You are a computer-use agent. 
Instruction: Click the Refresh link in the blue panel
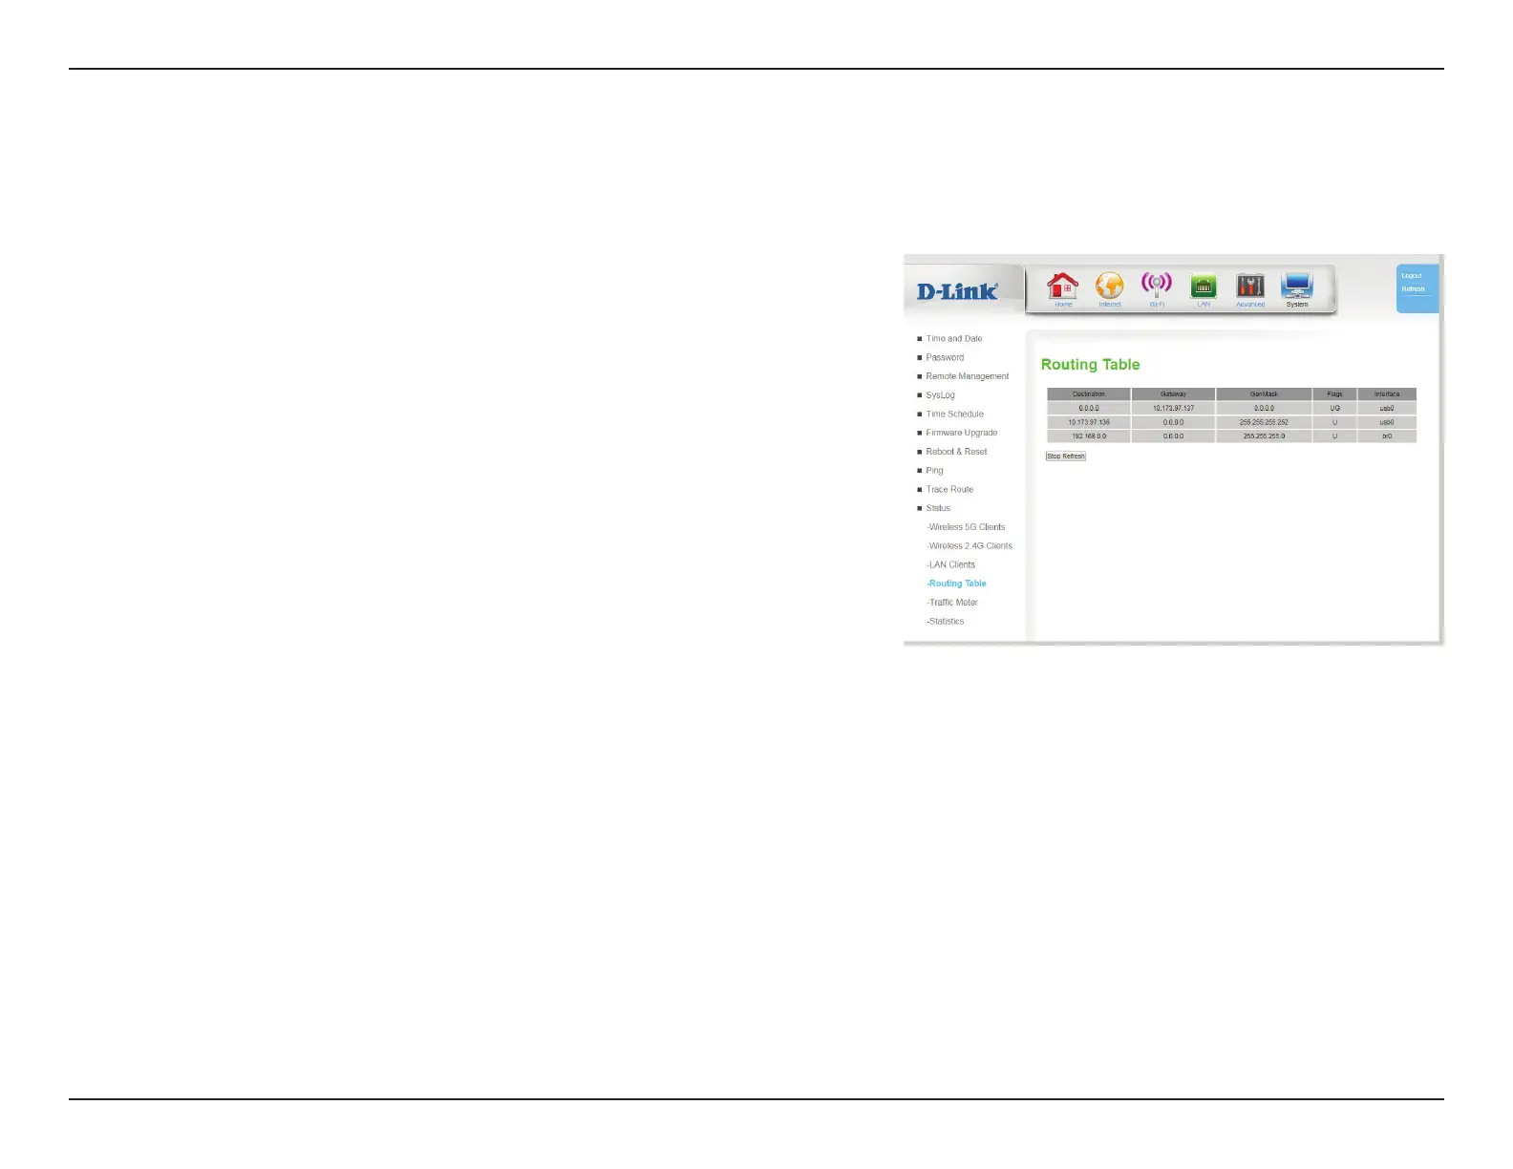1413,289
